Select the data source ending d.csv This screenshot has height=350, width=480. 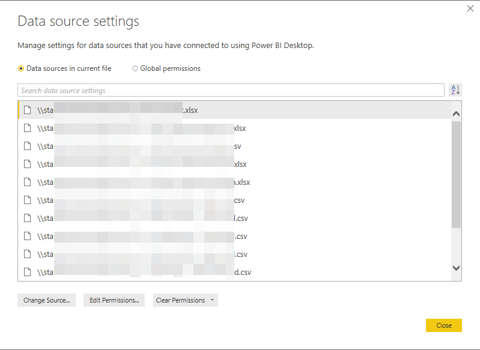coord(234,273)
